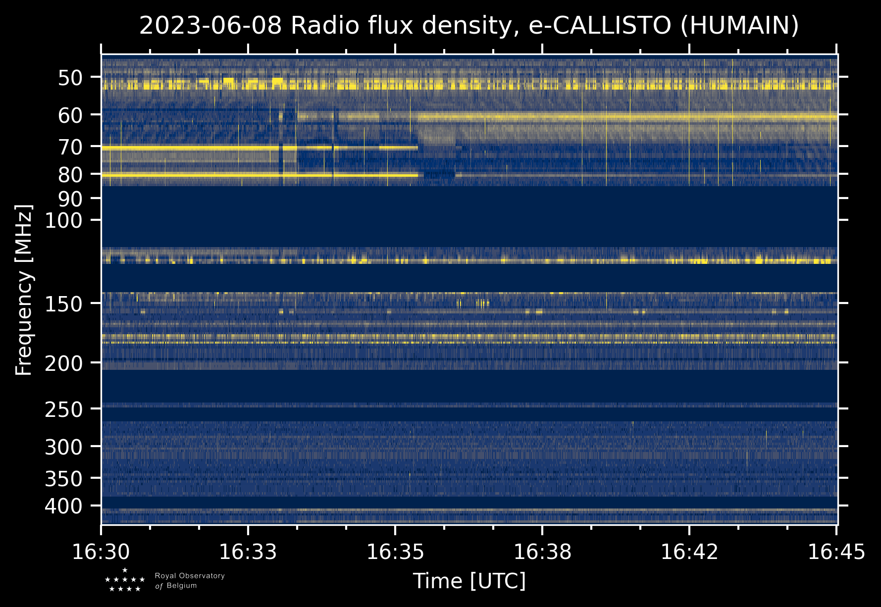Select the 150 MHz frequency tick label

[64, 304]
